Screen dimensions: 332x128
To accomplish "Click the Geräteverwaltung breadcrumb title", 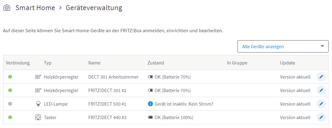I will (94, 8).
